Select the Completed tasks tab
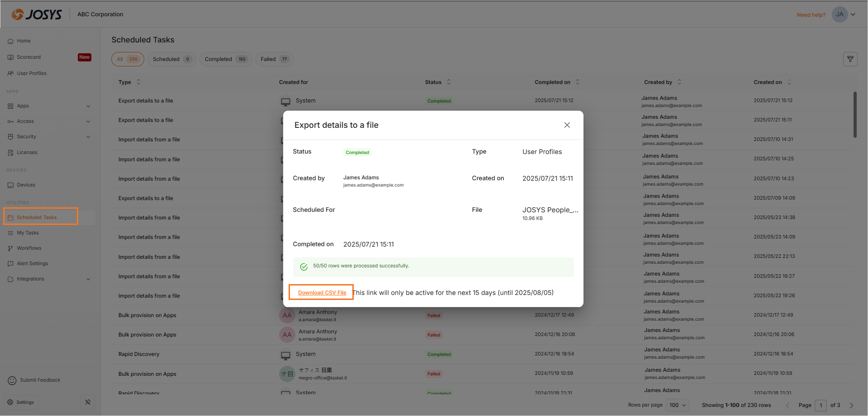The image size is (868, 416). [x=225, y=59]
